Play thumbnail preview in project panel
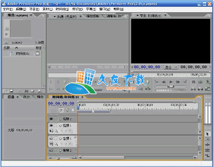The width and height of the screenshot is (214, 167). (7, 34)
